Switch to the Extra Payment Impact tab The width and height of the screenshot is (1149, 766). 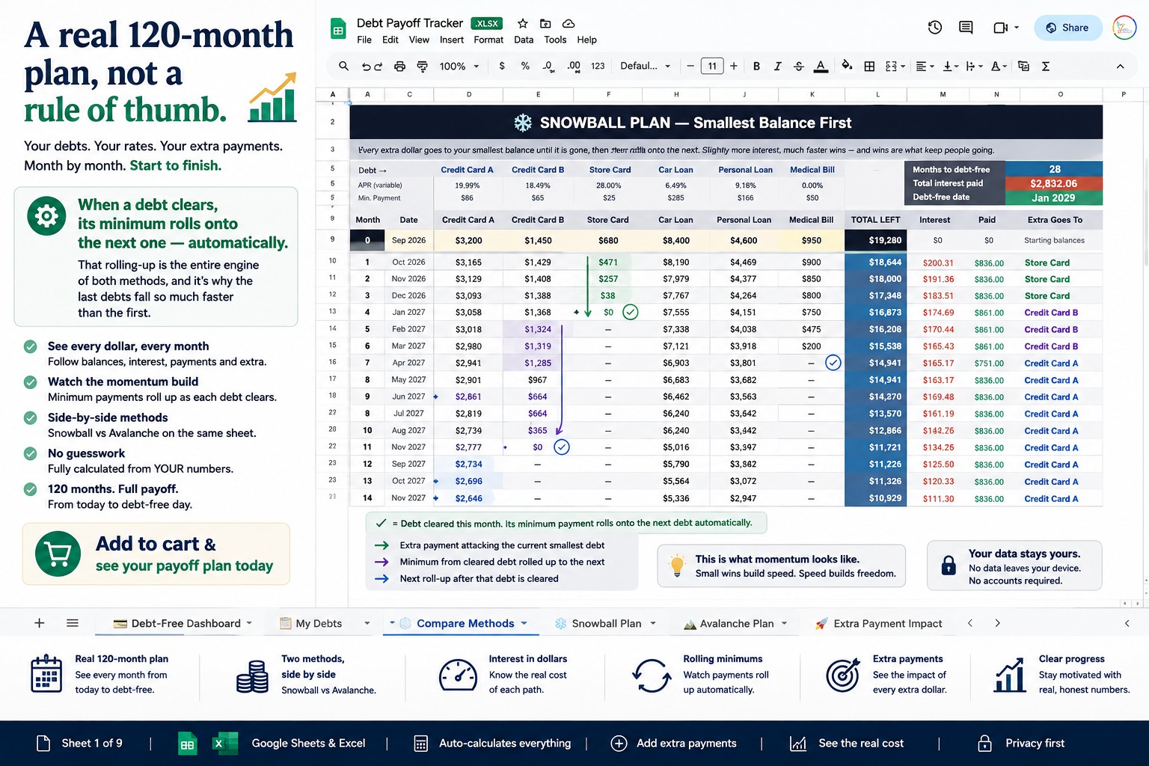point(878,623)
